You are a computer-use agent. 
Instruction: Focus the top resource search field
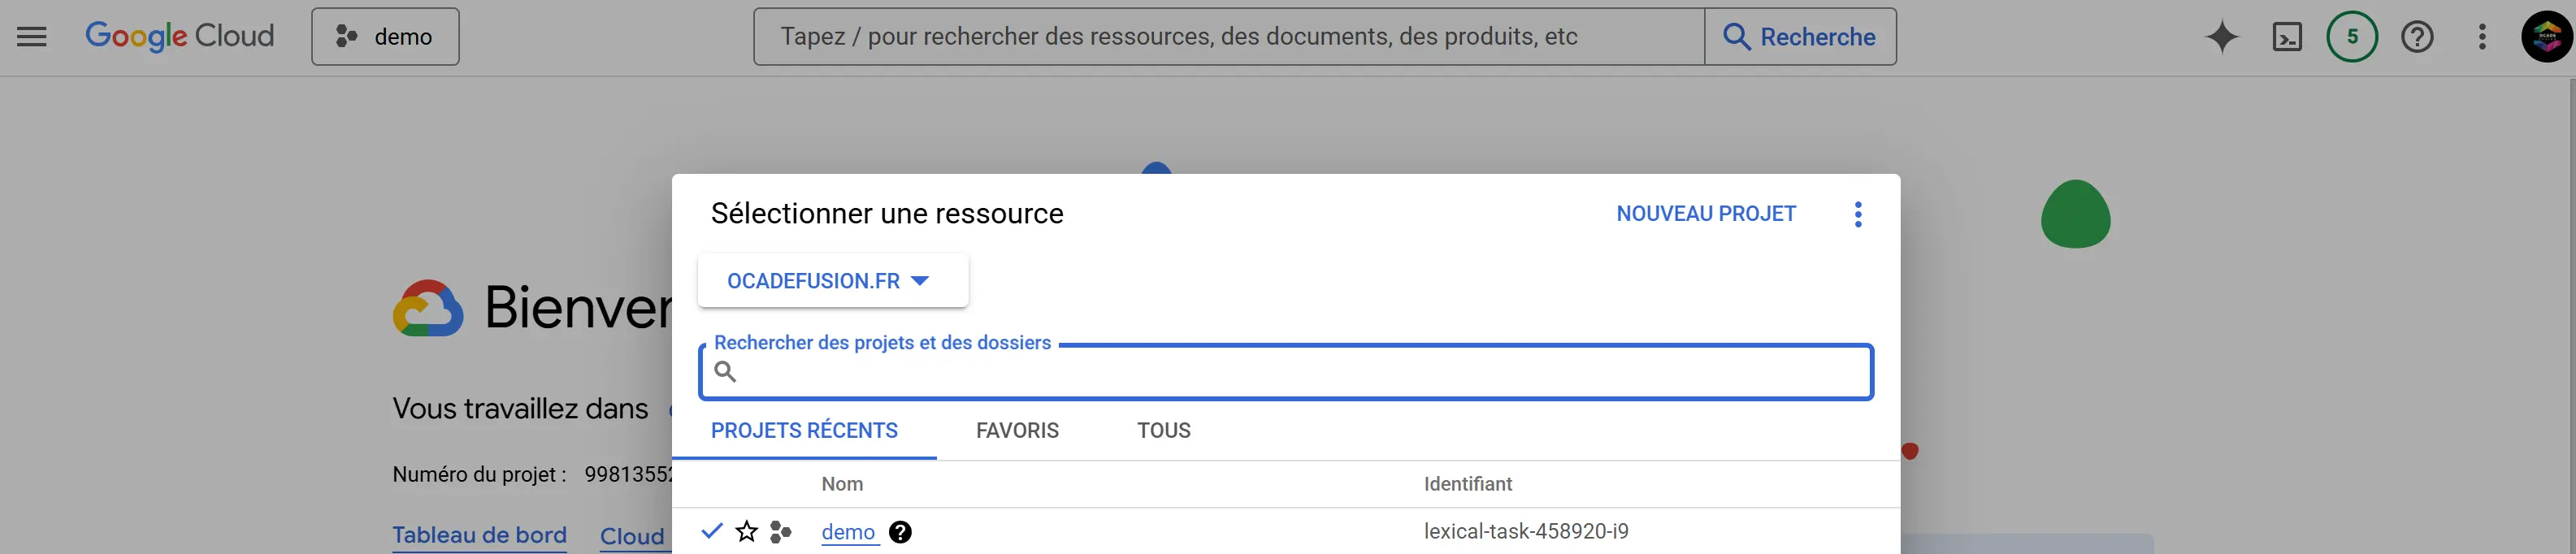[1229, 37]
